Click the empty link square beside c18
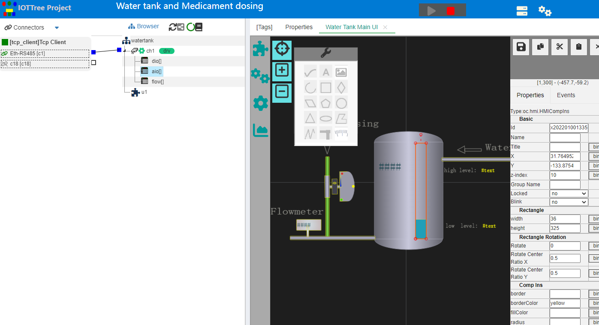This screenshot has height=325, width=599. [x=93, y=63]
